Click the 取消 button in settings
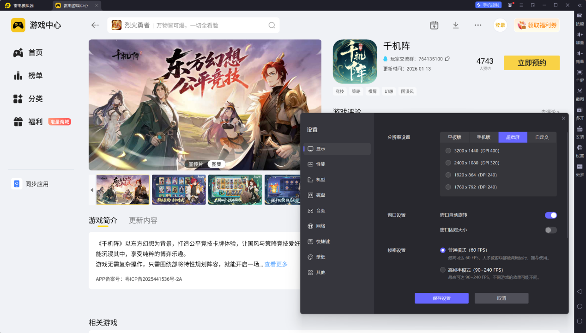Viewport: 586px width, 333px height. [x=501, y=298]
